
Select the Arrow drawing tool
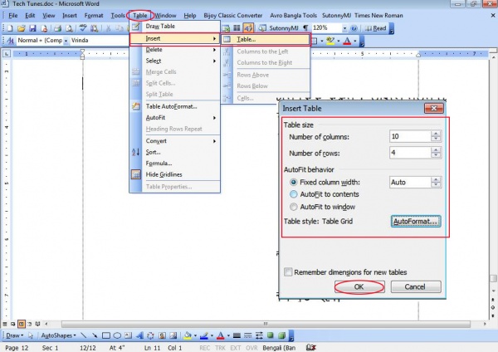(95, 335)
